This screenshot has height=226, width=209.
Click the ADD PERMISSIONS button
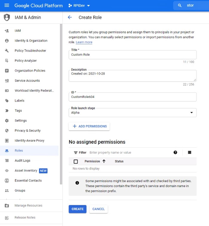pyautogui.click(x=89, y=126)
